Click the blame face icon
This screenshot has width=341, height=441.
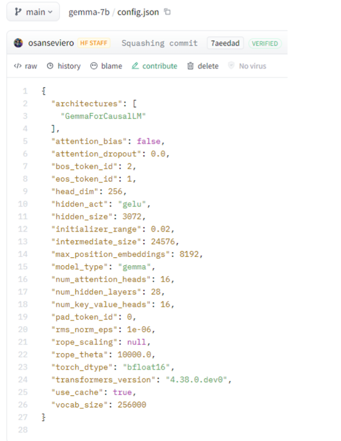pyautogui.click(x=94, y=66)
